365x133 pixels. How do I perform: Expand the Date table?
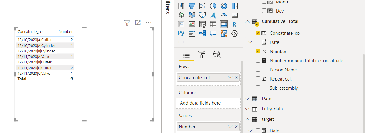(247, 99)
